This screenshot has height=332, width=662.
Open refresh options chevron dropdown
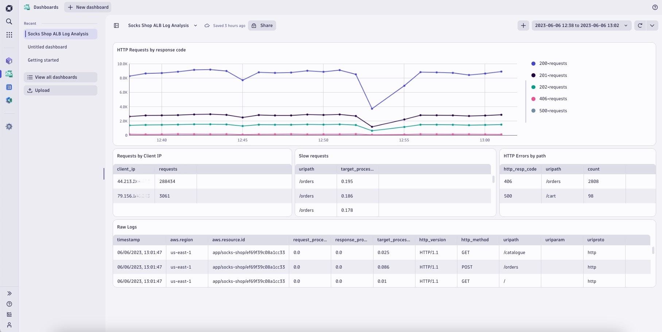[x=652, y=26]
